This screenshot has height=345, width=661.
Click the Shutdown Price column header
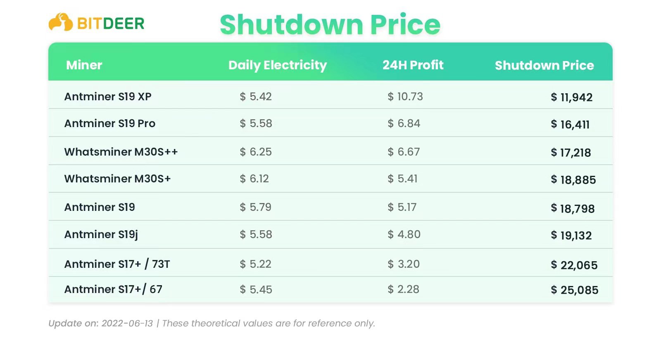[x=544, y=65]
